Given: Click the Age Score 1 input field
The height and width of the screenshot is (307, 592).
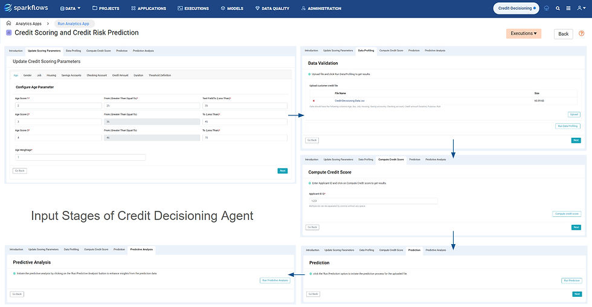Looking at the screenshot, I should [x=58, y=106].
